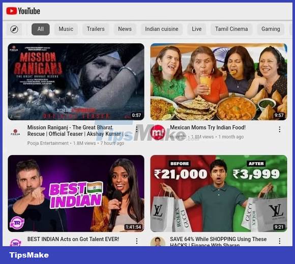Select the Trailers filter chip

click(x=96, y=29)
